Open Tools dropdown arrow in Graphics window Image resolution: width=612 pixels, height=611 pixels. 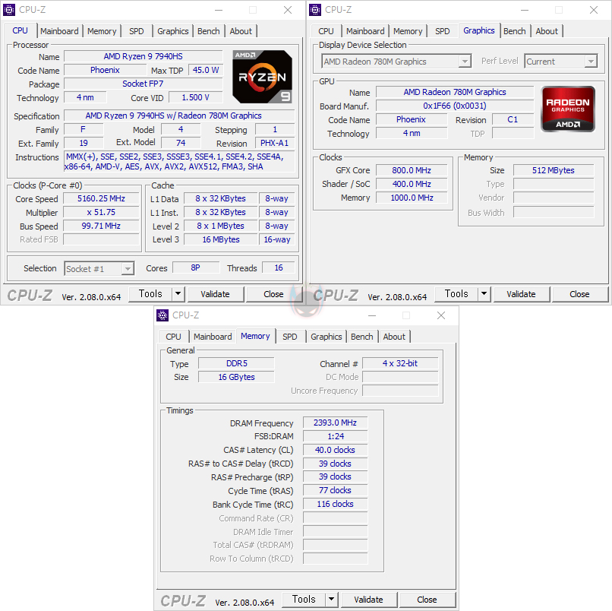484,294
